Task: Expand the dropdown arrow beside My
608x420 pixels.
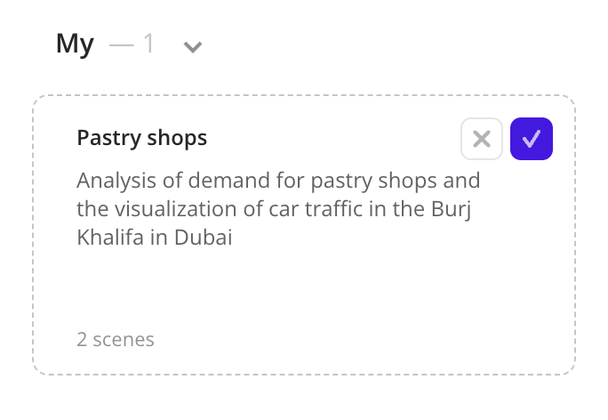Action: tap(192, 46)
